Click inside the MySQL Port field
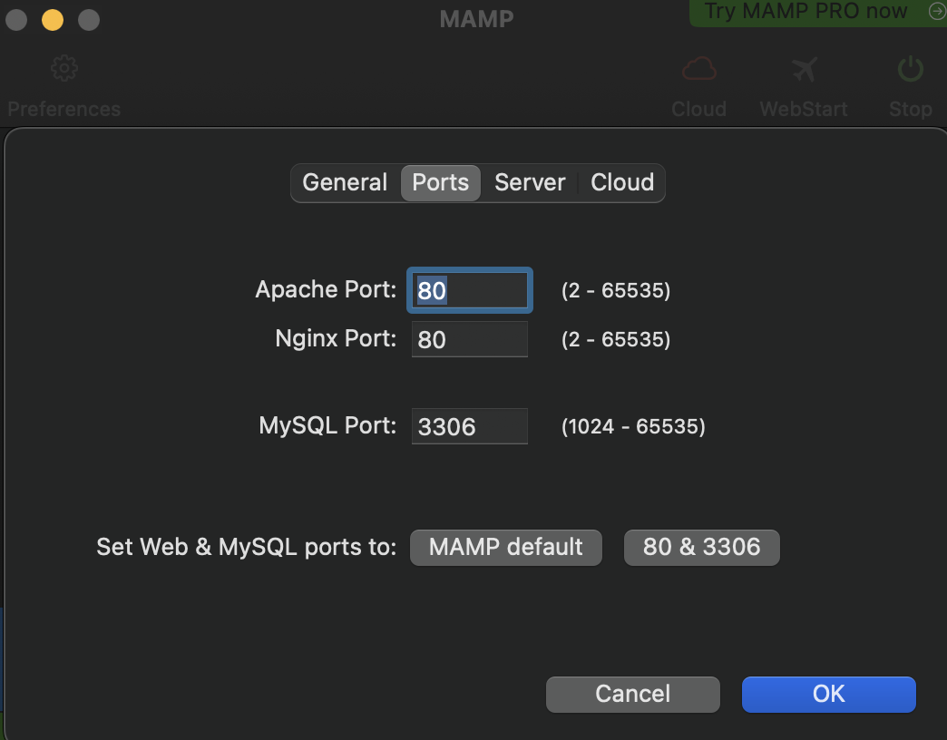947x740 pixels. (x=469, y=425)
